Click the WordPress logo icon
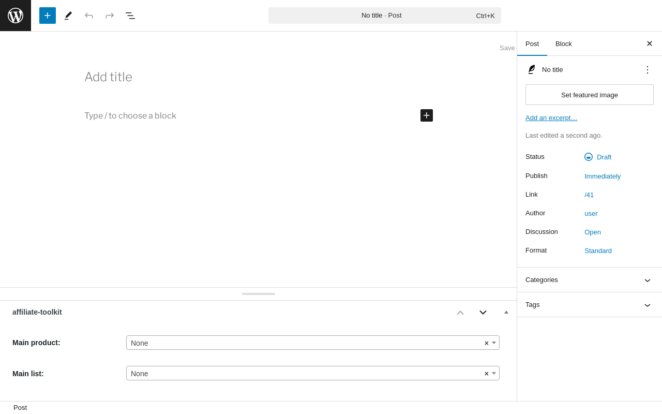The width and height of the screenshot is (662, 414). (x=16, y=16)
